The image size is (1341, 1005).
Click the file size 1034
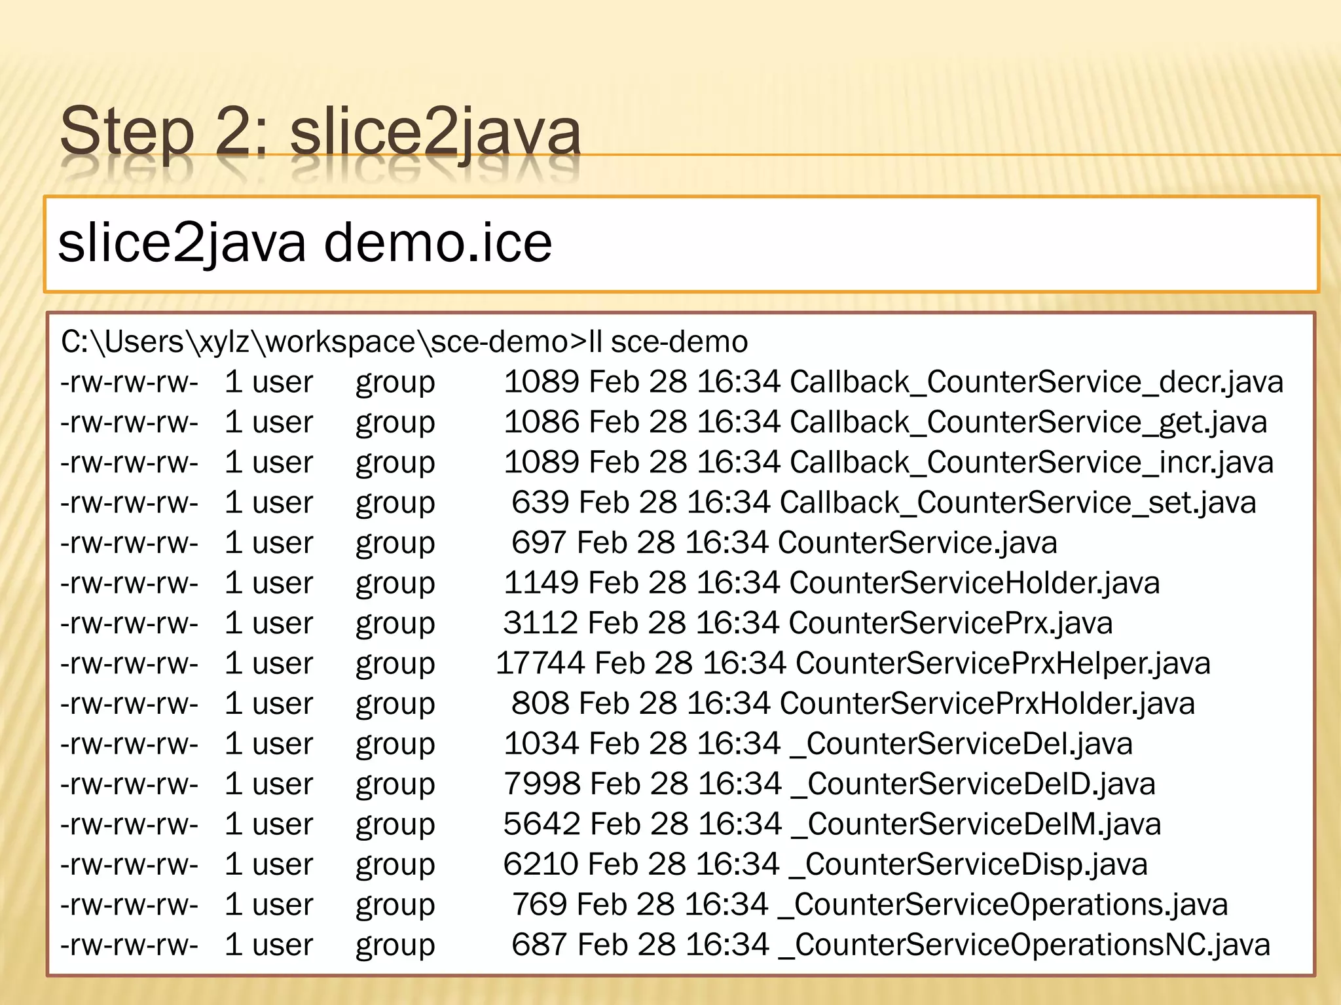point(541,744)
